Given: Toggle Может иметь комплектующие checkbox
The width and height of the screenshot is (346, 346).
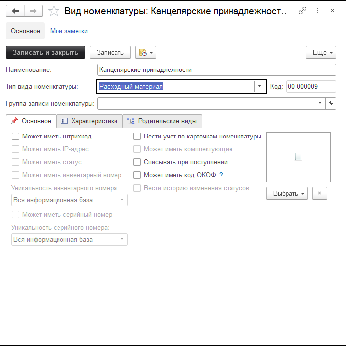Looking at the screenshot, I should 137,149.
